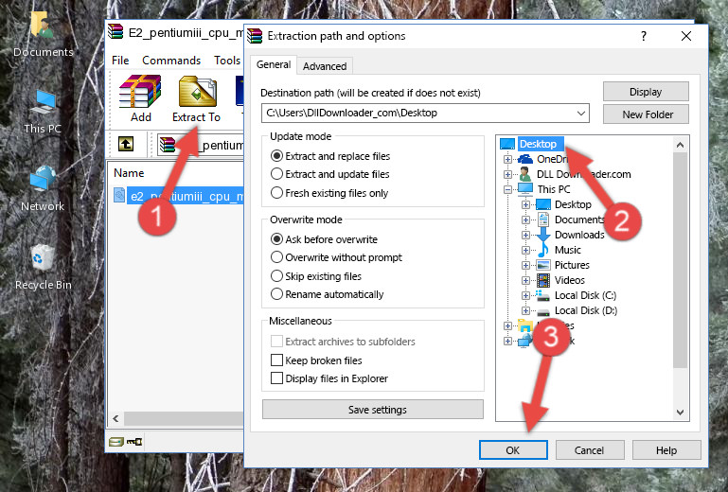This screenshot has width=728, height=492.
Task: Click the password key status bar icon
Action: pos(134,442)
